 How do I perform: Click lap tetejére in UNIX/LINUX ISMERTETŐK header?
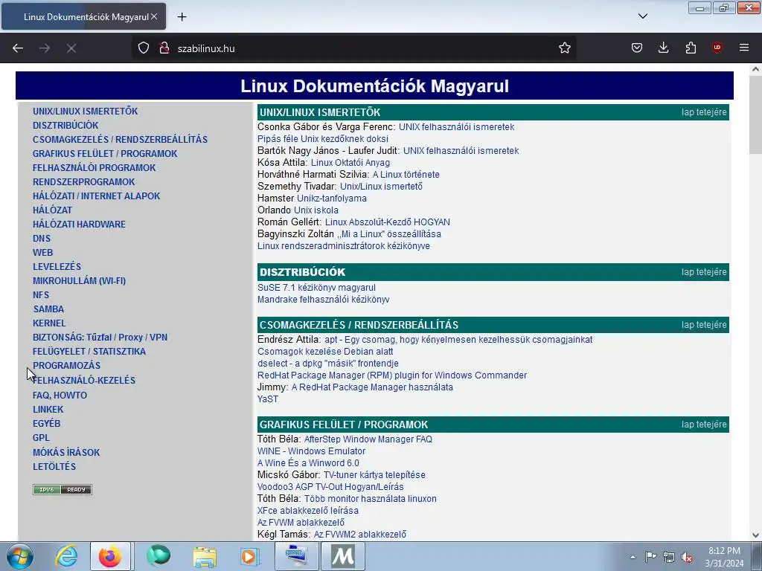pos(704,112)
